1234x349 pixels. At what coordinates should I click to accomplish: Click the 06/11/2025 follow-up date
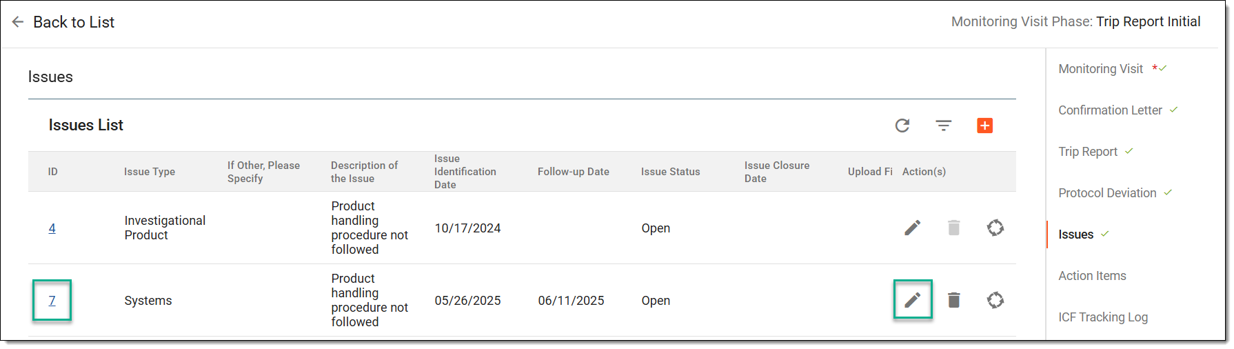tap(571, 301)
